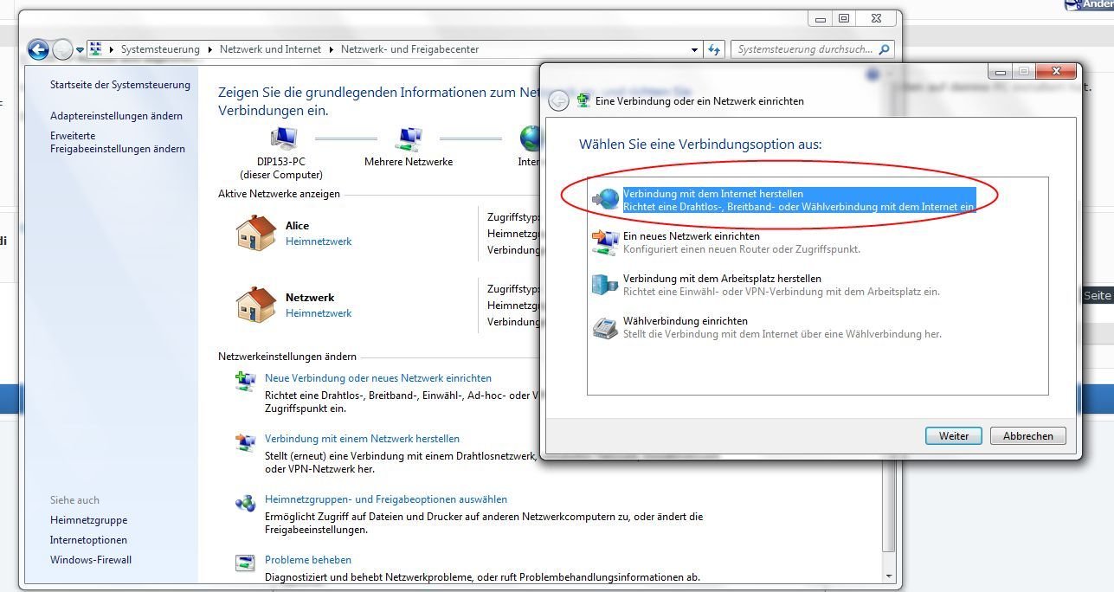Click the forward arrow in Systemsteuerung window
The height and width of the screenshot is (592, 1114).
click(x=62, y=49)
